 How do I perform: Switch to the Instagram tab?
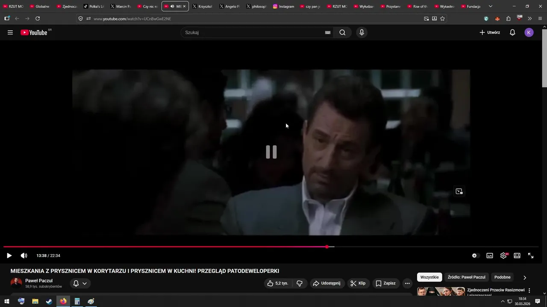click(284, 6)
